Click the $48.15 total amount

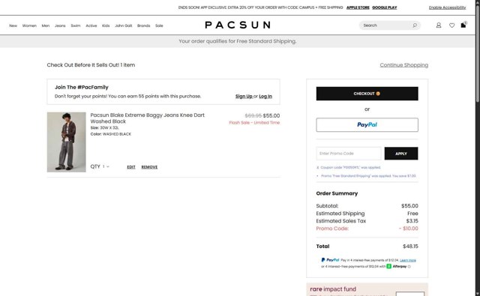coord(410,247)
